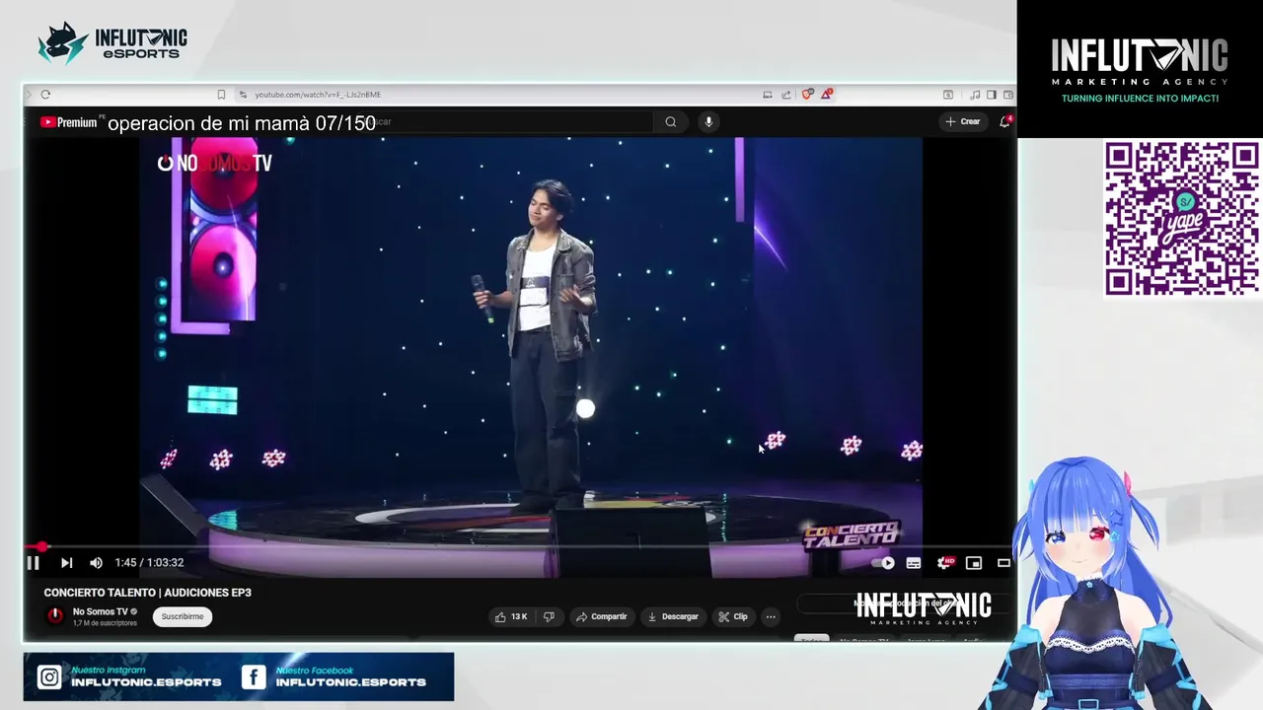This screenshot has height=710, width=1263.
Task: Open the browser wallet icon
Action: [1008, 95]
